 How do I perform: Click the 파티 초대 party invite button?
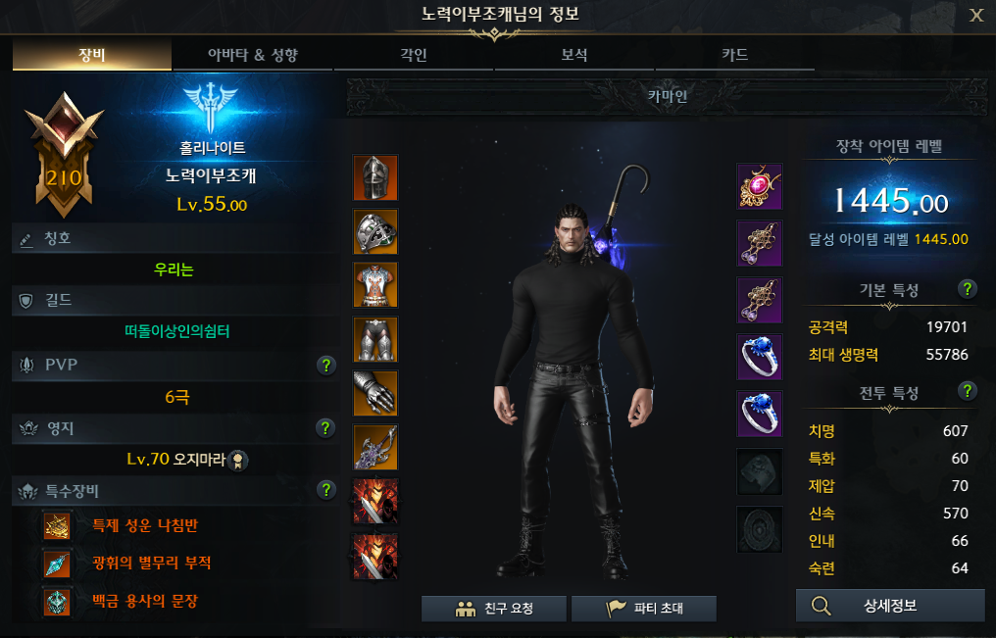pos(643,609)
